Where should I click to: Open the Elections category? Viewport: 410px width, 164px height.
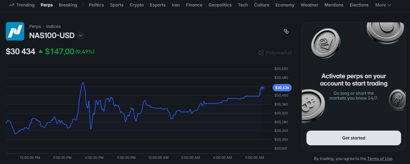359,5
